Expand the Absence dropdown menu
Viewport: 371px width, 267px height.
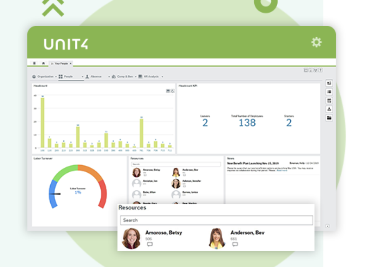coord(109,77)
